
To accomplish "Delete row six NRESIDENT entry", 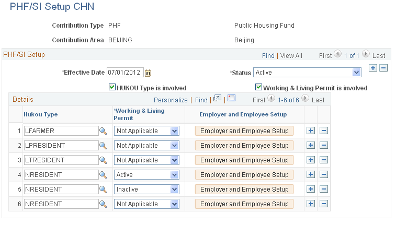I will (x=324, y=204).
